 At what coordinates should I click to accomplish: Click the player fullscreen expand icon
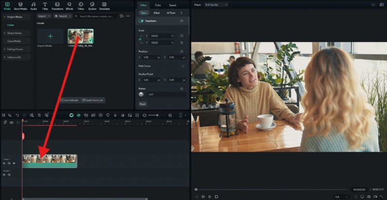(382, 197)
